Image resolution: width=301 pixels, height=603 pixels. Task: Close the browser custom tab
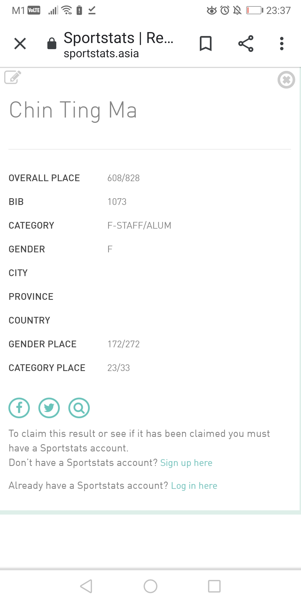click(x=20, y=44)
